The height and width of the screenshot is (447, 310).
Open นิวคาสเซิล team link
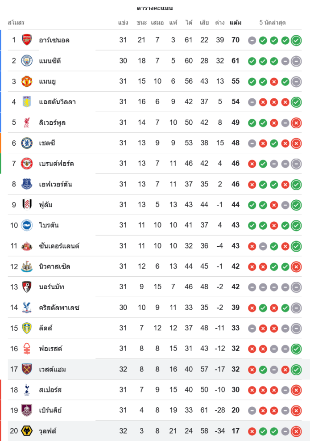pos(54,266)
